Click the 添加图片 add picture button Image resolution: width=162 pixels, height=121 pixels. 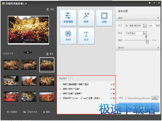pyautogui.click(x=12, y=112)
